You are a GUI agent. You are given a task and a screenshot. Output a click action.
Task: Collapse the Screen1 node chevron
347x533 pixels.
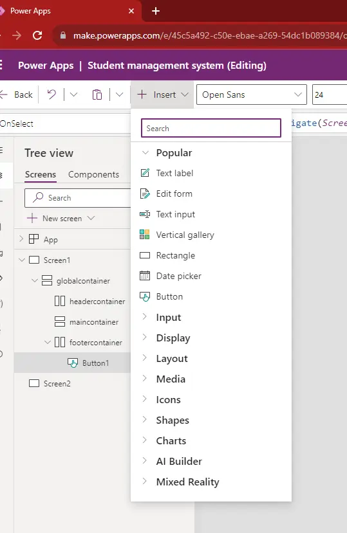click(x=22, y=260)
